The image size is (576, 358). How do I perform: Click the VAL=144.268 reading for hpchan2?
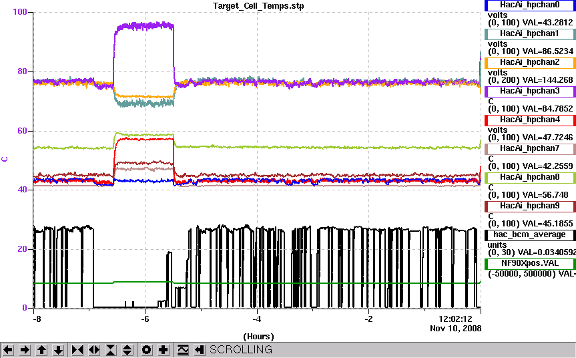point(547,80)
